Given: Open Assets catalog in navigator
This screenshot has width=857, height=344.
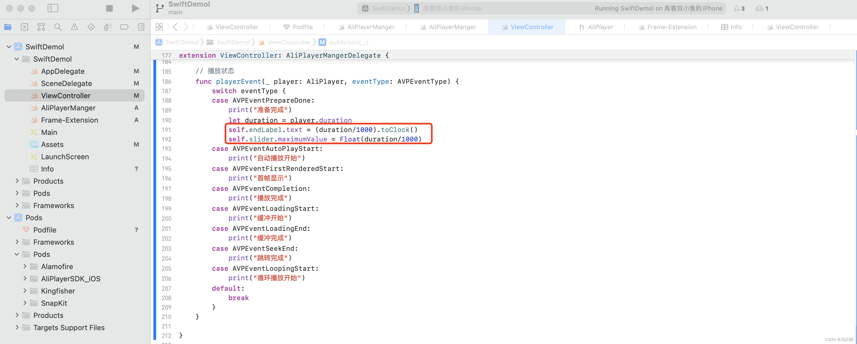Looking at the screenshot, I should pos(74,145).
